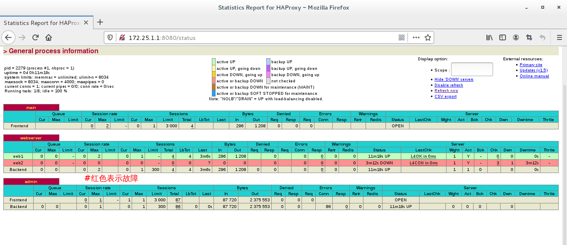
Task: Click the SOFT STOPPED for maintenance legend swatch
Action: pyautogui.click(x=214, y=94)
